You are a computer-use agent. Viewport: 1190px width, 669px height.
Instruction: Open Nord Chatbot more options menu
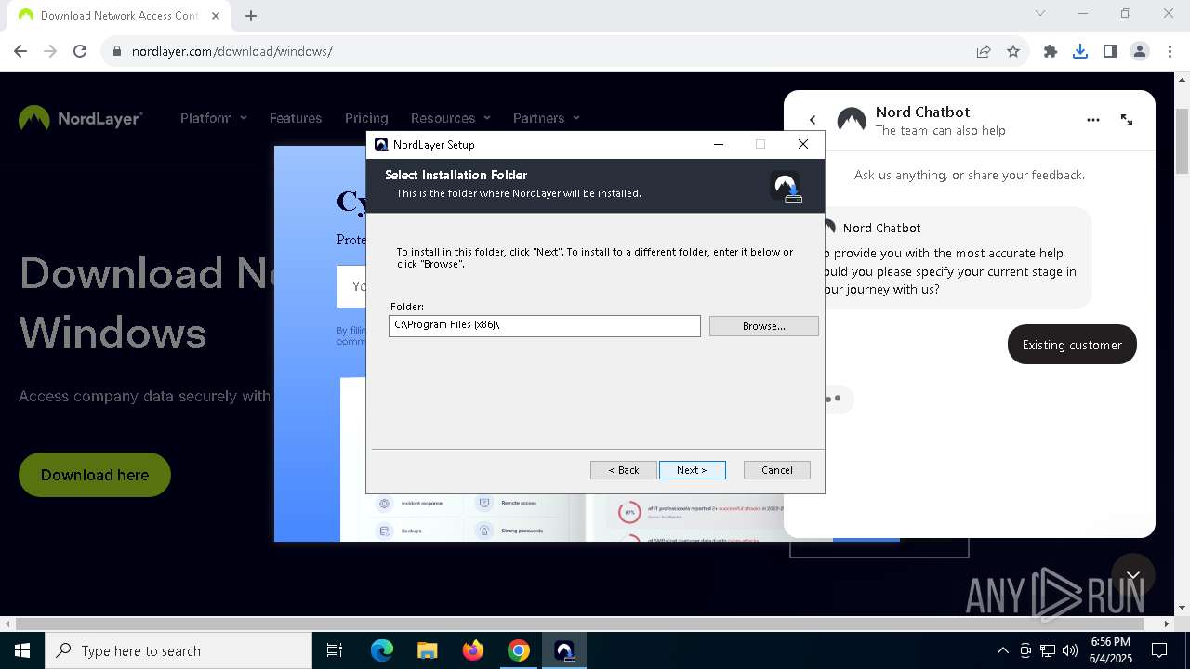pyautogui.click(x=1093, y=120)
